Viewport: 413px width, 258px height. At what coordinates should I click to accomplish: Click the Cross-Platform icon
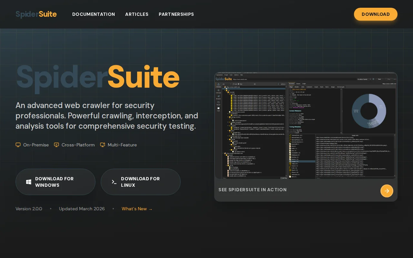pyautogui.click(x=56, y=145)
